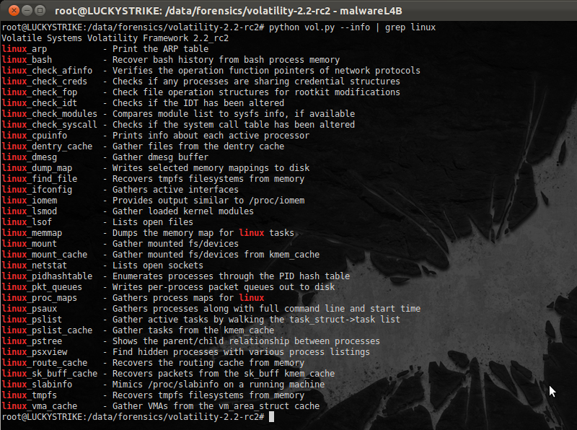Screen dimensions: 577x430
Task: Click the linux_sk_buff_cache plugin name
Action: [50, 374]
